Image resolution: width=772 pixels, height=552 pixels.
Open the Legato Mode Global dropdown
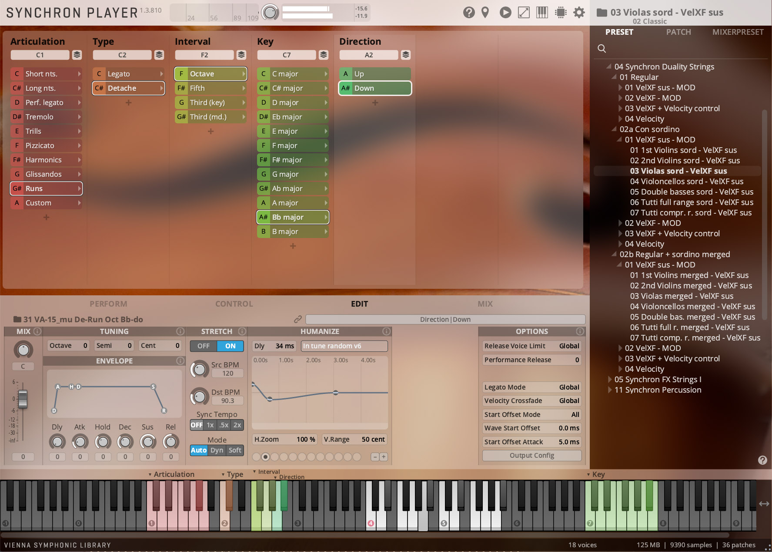point(531,387)
